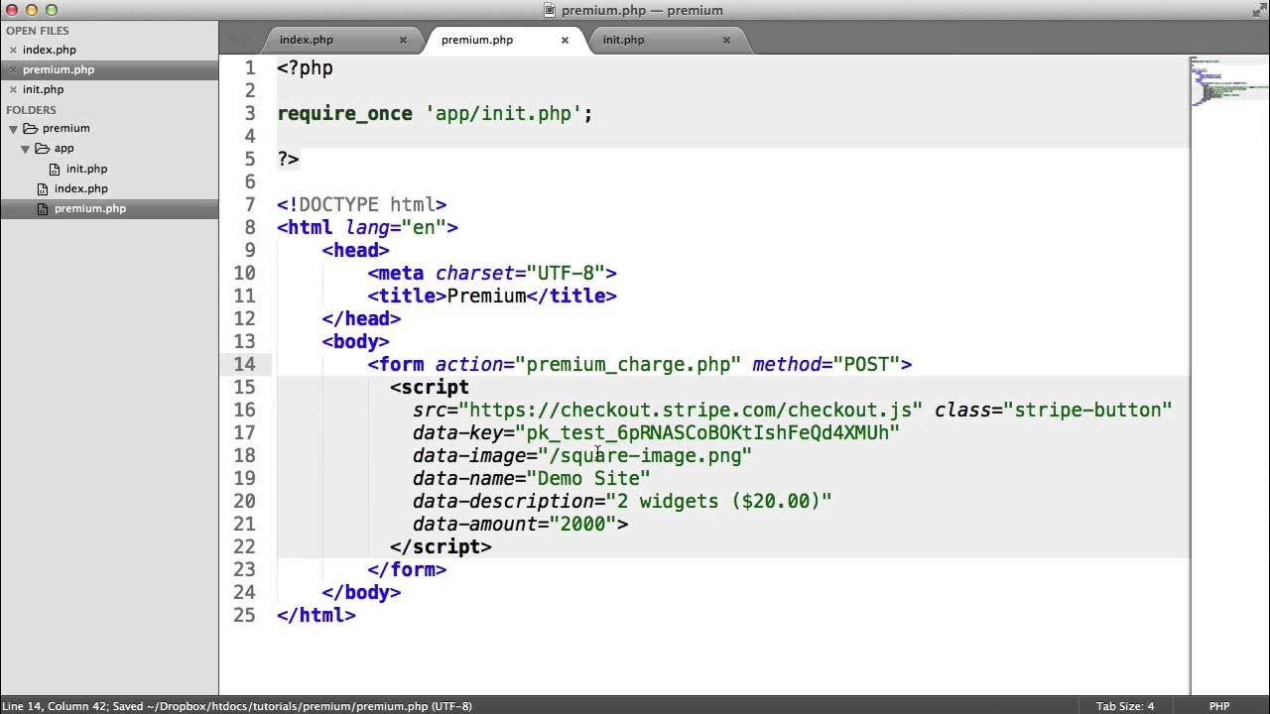
Task: Click the app folder icon in sidebar
Action: (x=42, y=148)
